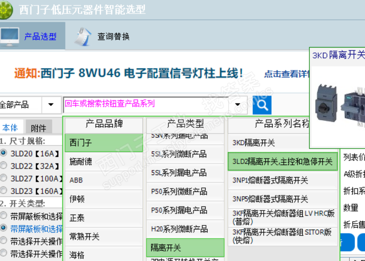Select the last 带选择开关操作 radio option
This screenshot has height=261, width=365.
point(4,253)
